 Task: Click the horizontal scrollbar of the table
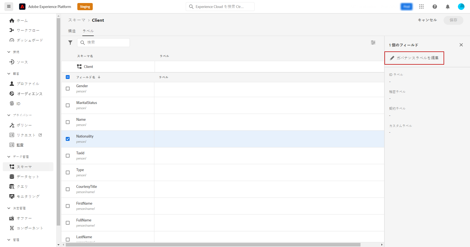213,245
